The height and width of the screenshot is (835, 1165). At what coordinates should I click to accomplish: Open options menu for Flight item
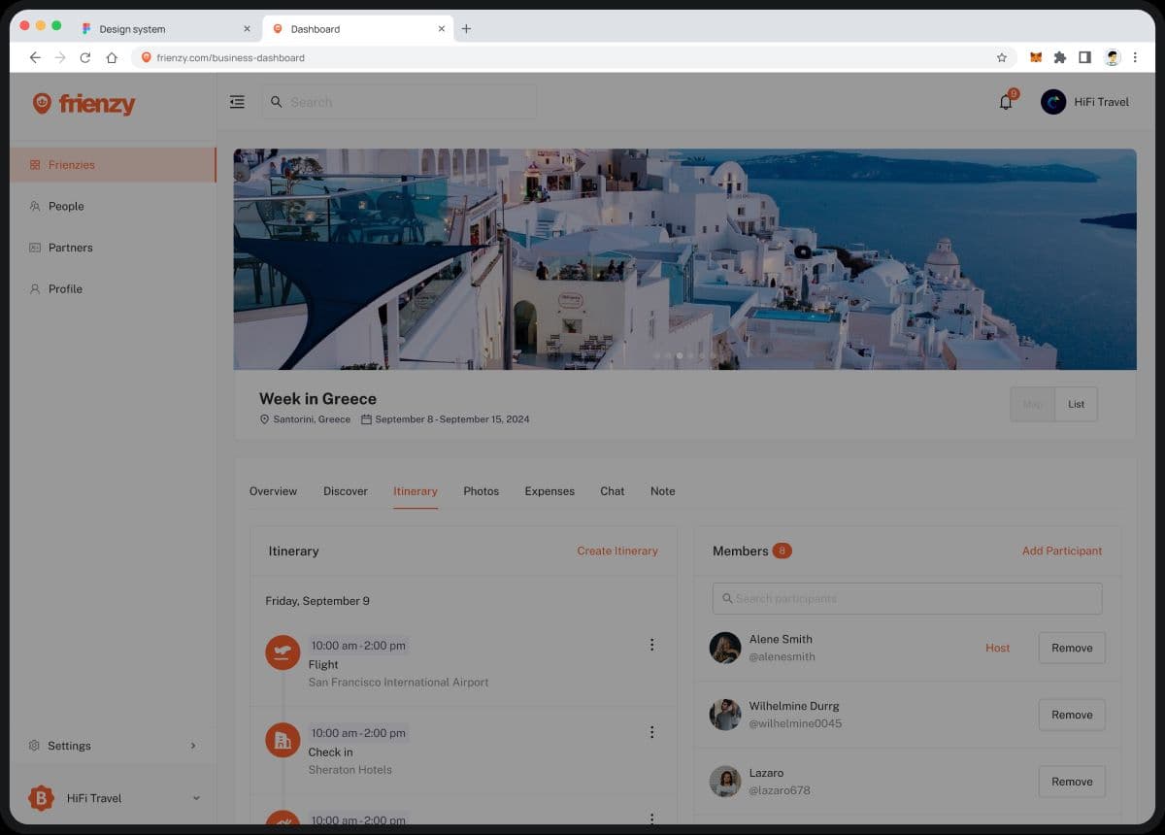[x=651, y=645]
